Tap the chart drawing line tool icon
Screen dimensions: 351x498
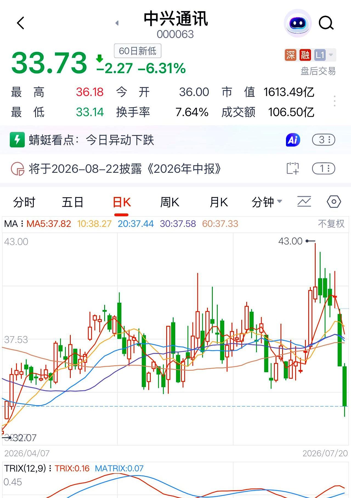pos(304,202)
